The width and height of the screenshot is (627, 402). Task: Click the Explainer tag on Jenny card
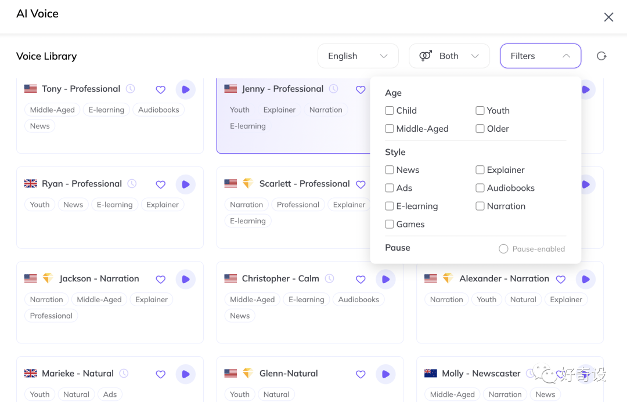pos(279,110)
